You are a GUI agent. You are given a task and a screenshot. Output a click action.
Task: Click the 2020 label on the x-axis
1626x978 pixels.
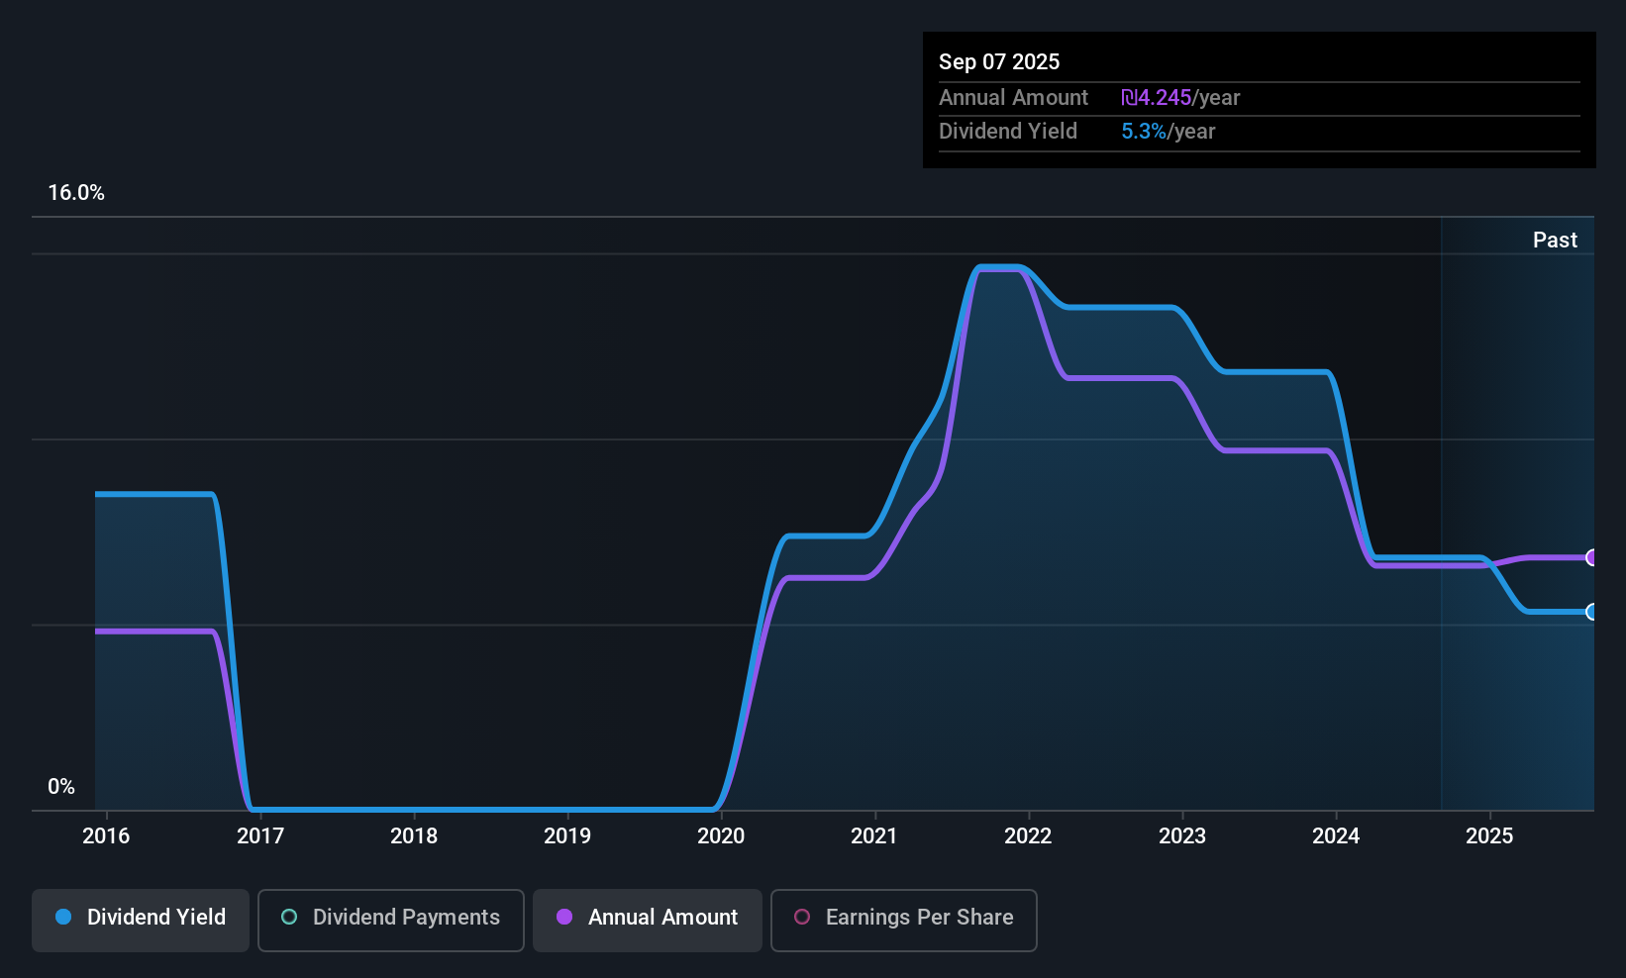coord(721,836)
